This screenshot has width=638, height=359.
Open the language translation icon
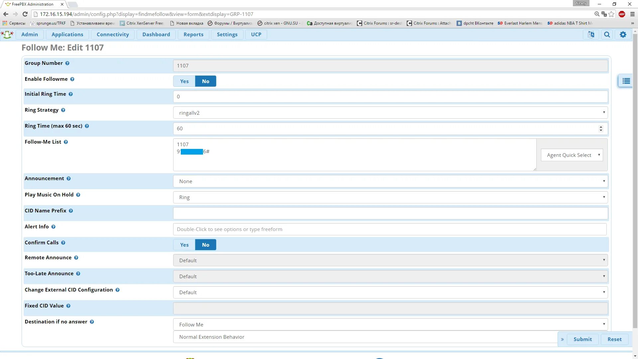pos(591,35)
